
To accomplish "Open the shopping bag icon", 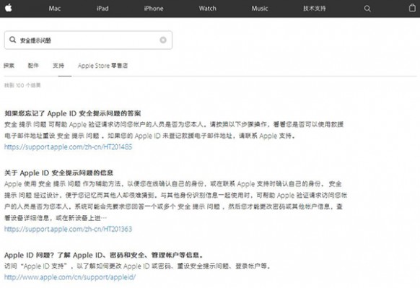I will point(413,8).
